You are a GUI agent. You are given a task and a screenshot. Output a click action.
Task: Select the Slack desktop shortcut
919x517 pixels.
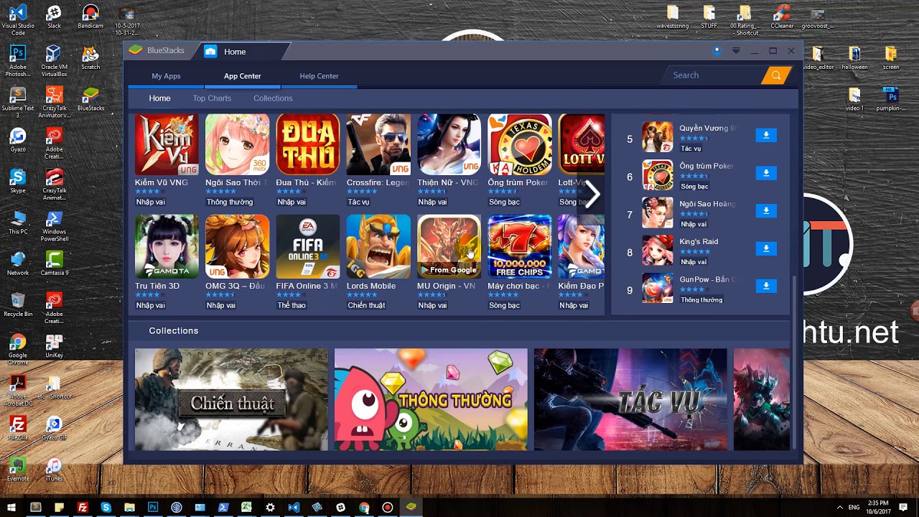click(54, 17)
